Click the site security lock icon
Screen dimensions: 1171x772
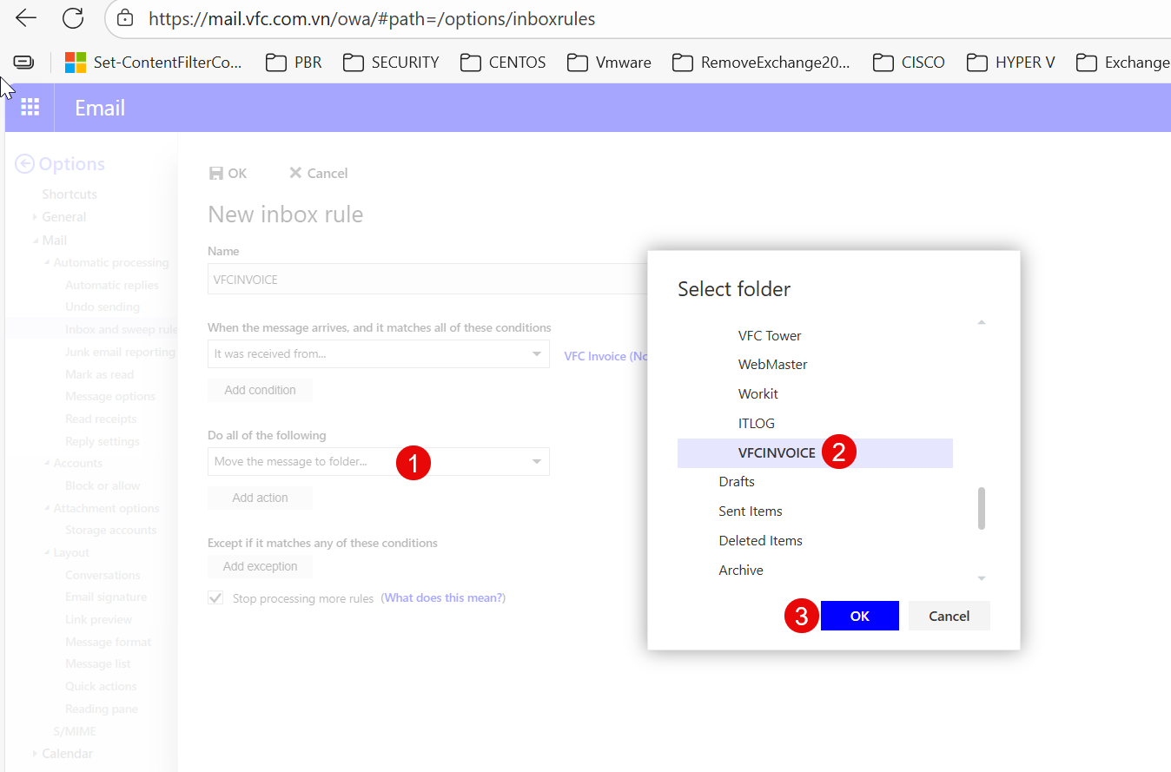tap(126, 18)
